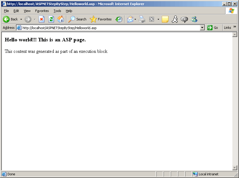Viewport: 239px width, 178px height.
Task: Open the Tools menu
Action: pos(57,11)
